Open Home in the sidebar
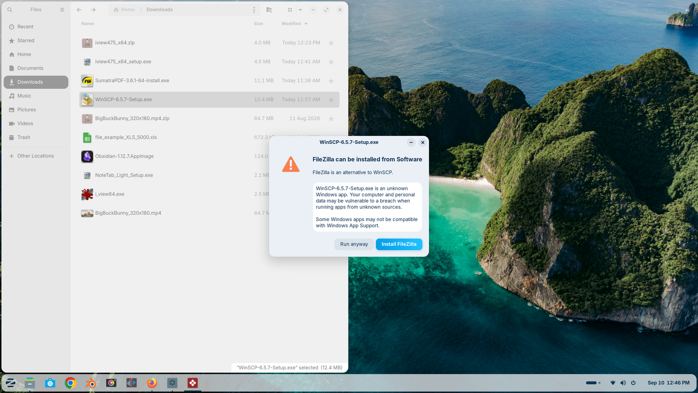The height and width of the screenshot is (393, 698). coord(36,54)
